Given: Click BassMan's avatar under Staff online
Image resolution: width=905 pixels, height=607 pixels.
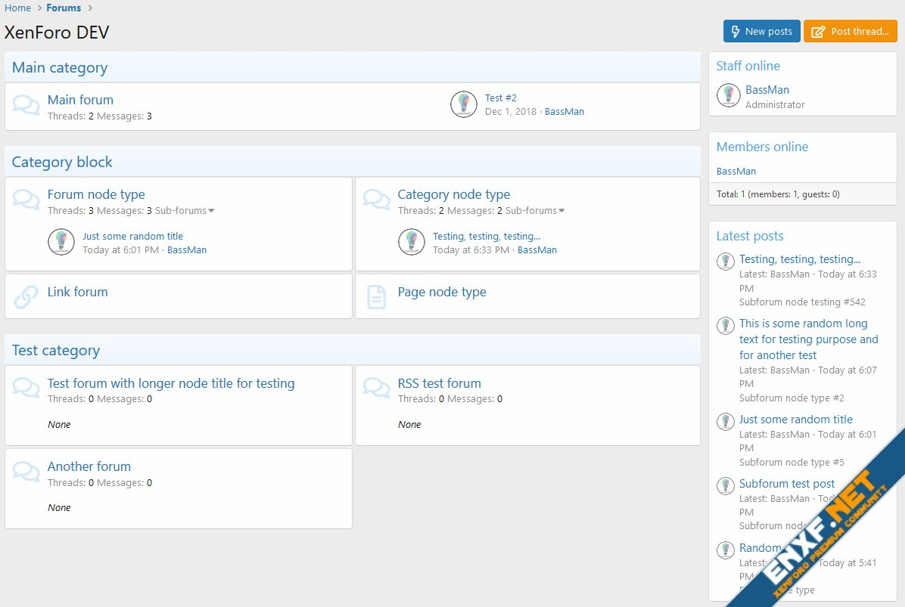Looking at the screenshot, I should click(x=729, y=95).
